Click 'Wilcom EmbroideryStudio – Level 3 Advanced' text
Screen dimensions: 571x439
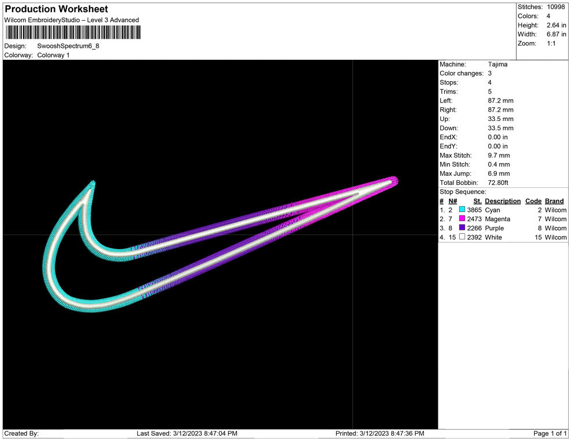[72, 20]
